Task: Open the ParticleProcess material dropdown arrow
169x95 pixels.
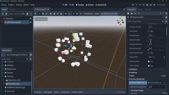Action: click(x=164, y=83)
